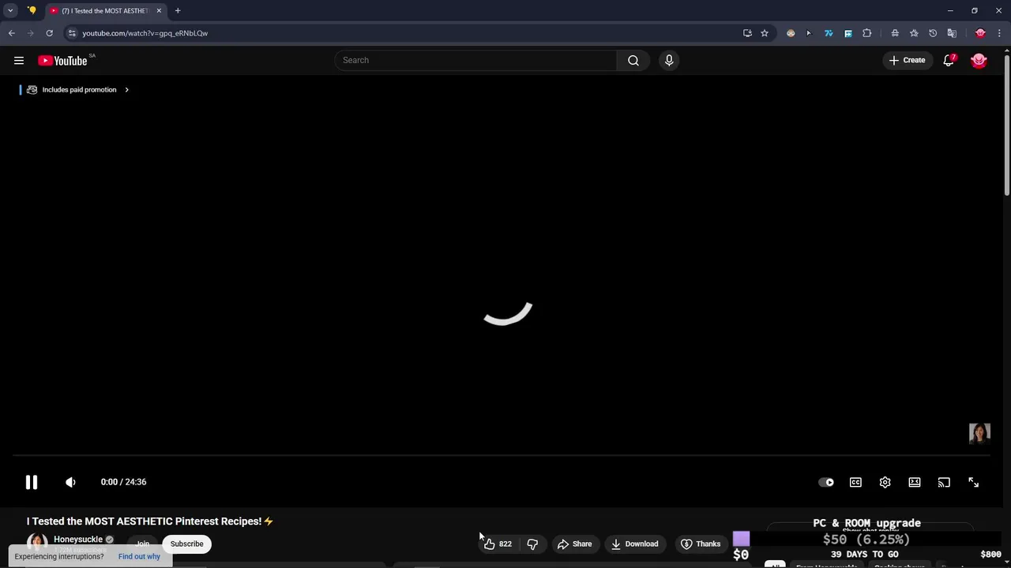Viewport: 1011px width, 568px height.
Task: Open YouTube account avatar menu
Action: pos(979,61)
